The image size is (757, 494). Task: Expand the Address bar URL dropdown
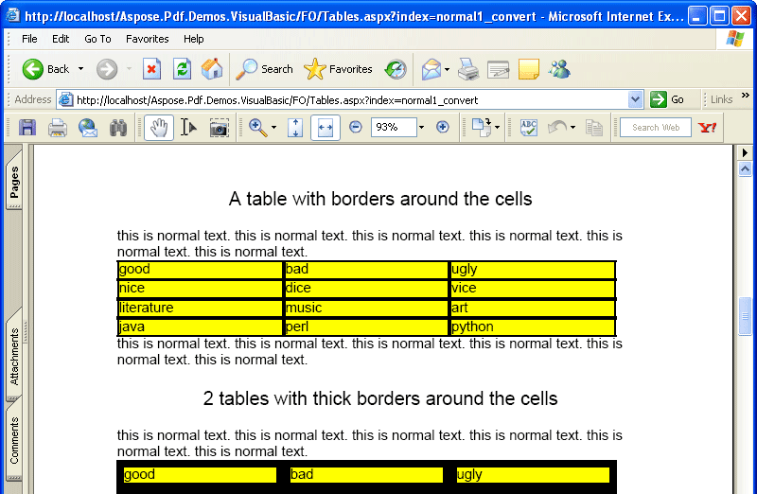click(x=635, y=99)
